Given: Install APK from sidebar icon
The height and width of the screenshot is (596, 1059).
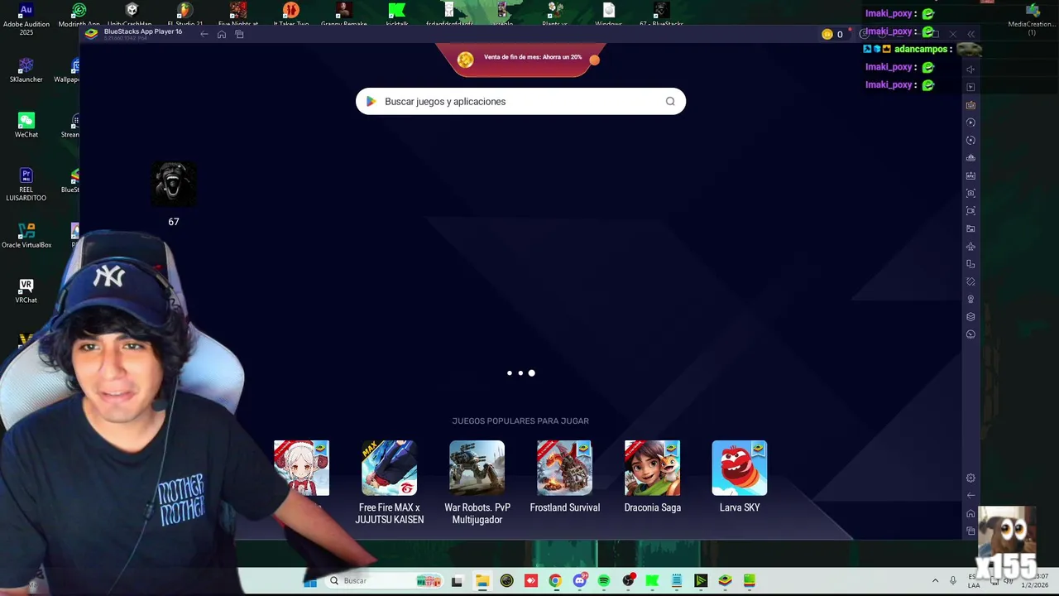Looking at the screenshot, I should pyautogui.click(x=970, y=175).
